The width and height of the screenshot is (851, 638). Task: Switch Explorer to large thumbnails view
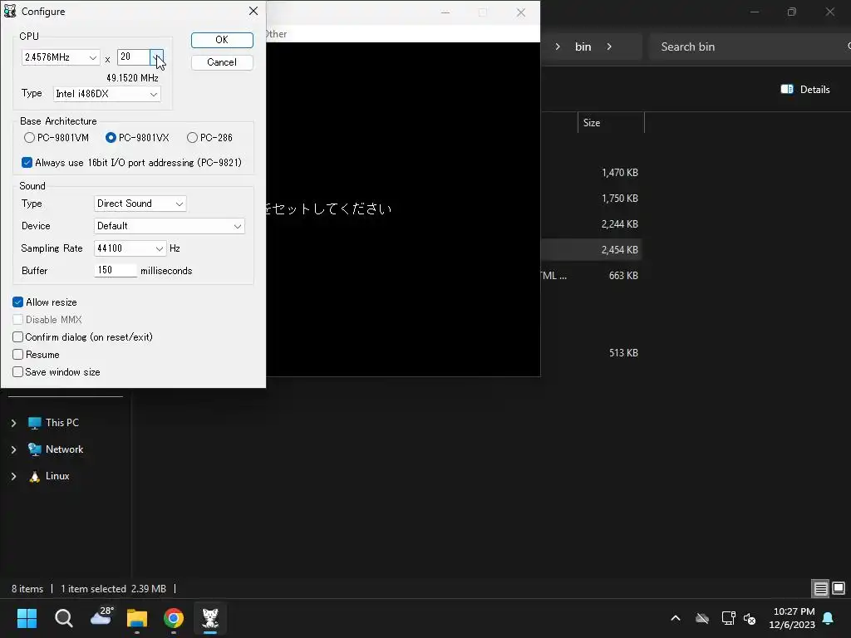(839, 588)
